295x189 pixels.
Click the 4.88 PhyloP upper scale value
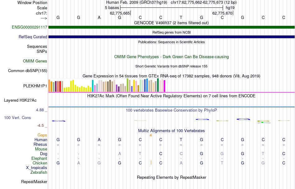pyautogui.click(x=40, y=110)
